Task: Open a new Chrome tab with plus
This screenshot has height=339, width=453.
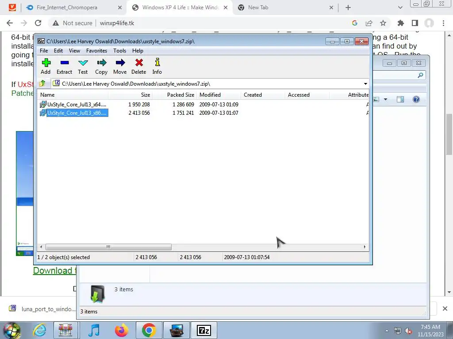Action: [348, 8]
